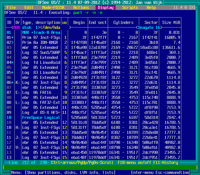The height and width of the screenshot is (175, 200).
Task: Click the 'Begin' column header
Action: [x=79, y=22]
